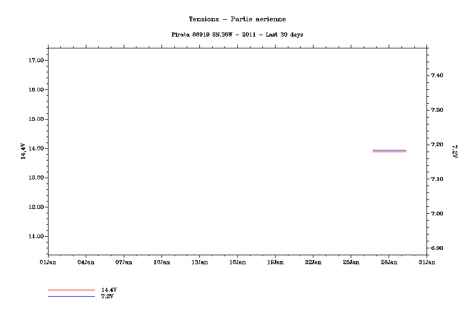Click the 11.00 tick on left axis
The width and height of the screenshot is (475, 335).
[35, 236]
